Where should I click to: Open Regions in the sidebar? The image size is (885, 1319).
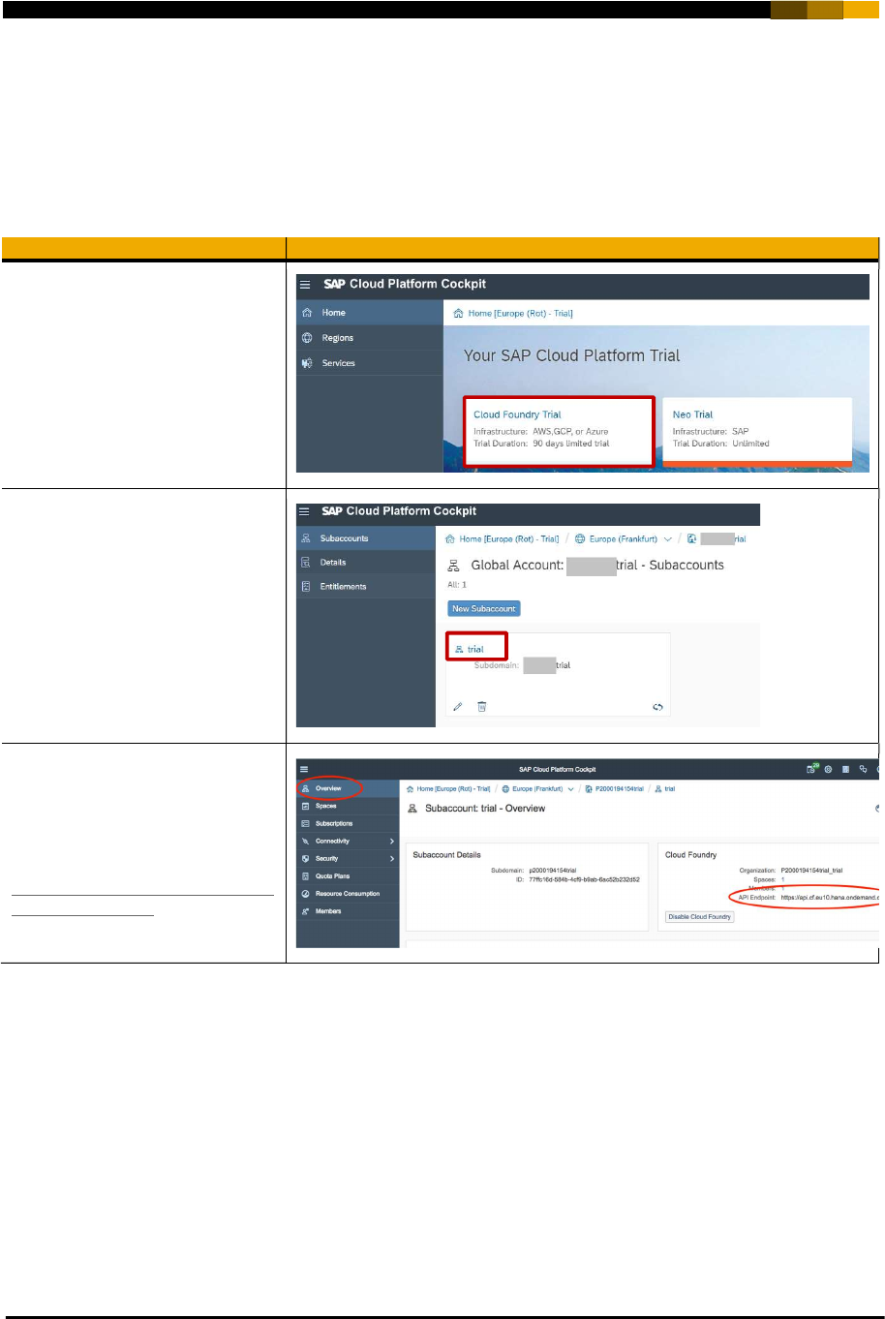pyautogui.click(x=370, y=338)
